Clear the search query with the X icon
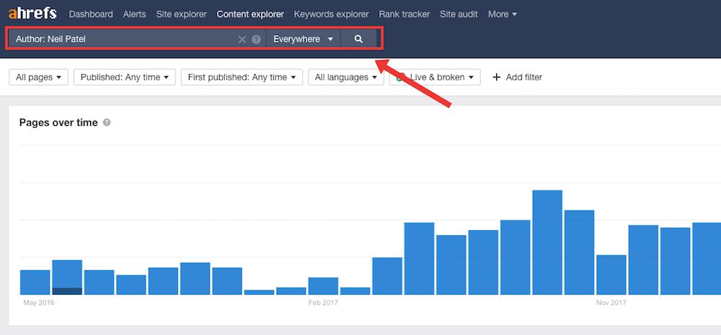 pyautogui.click(x=242, y=40)
